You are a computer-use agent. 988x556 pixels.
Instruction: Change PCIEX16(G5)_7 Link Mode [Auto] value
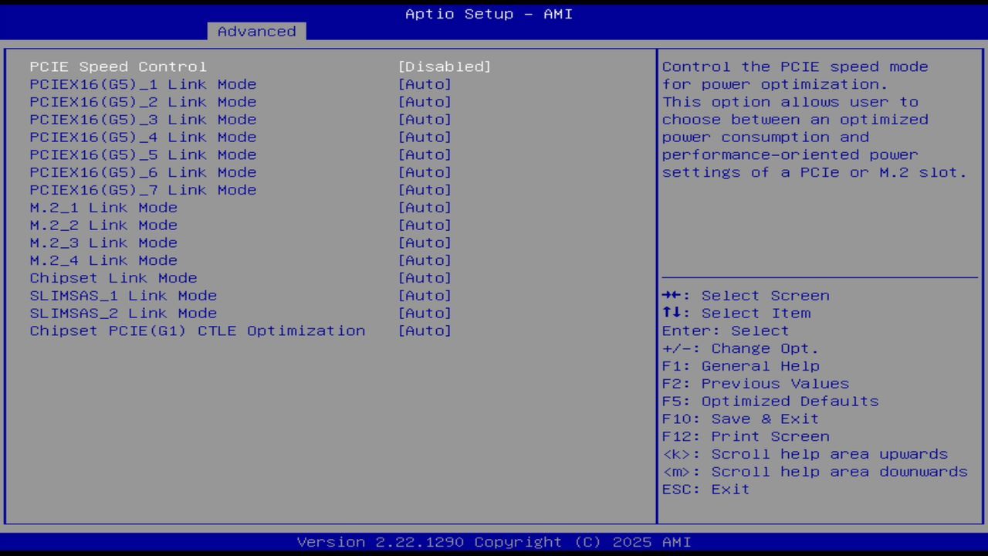tap(424, 190)
